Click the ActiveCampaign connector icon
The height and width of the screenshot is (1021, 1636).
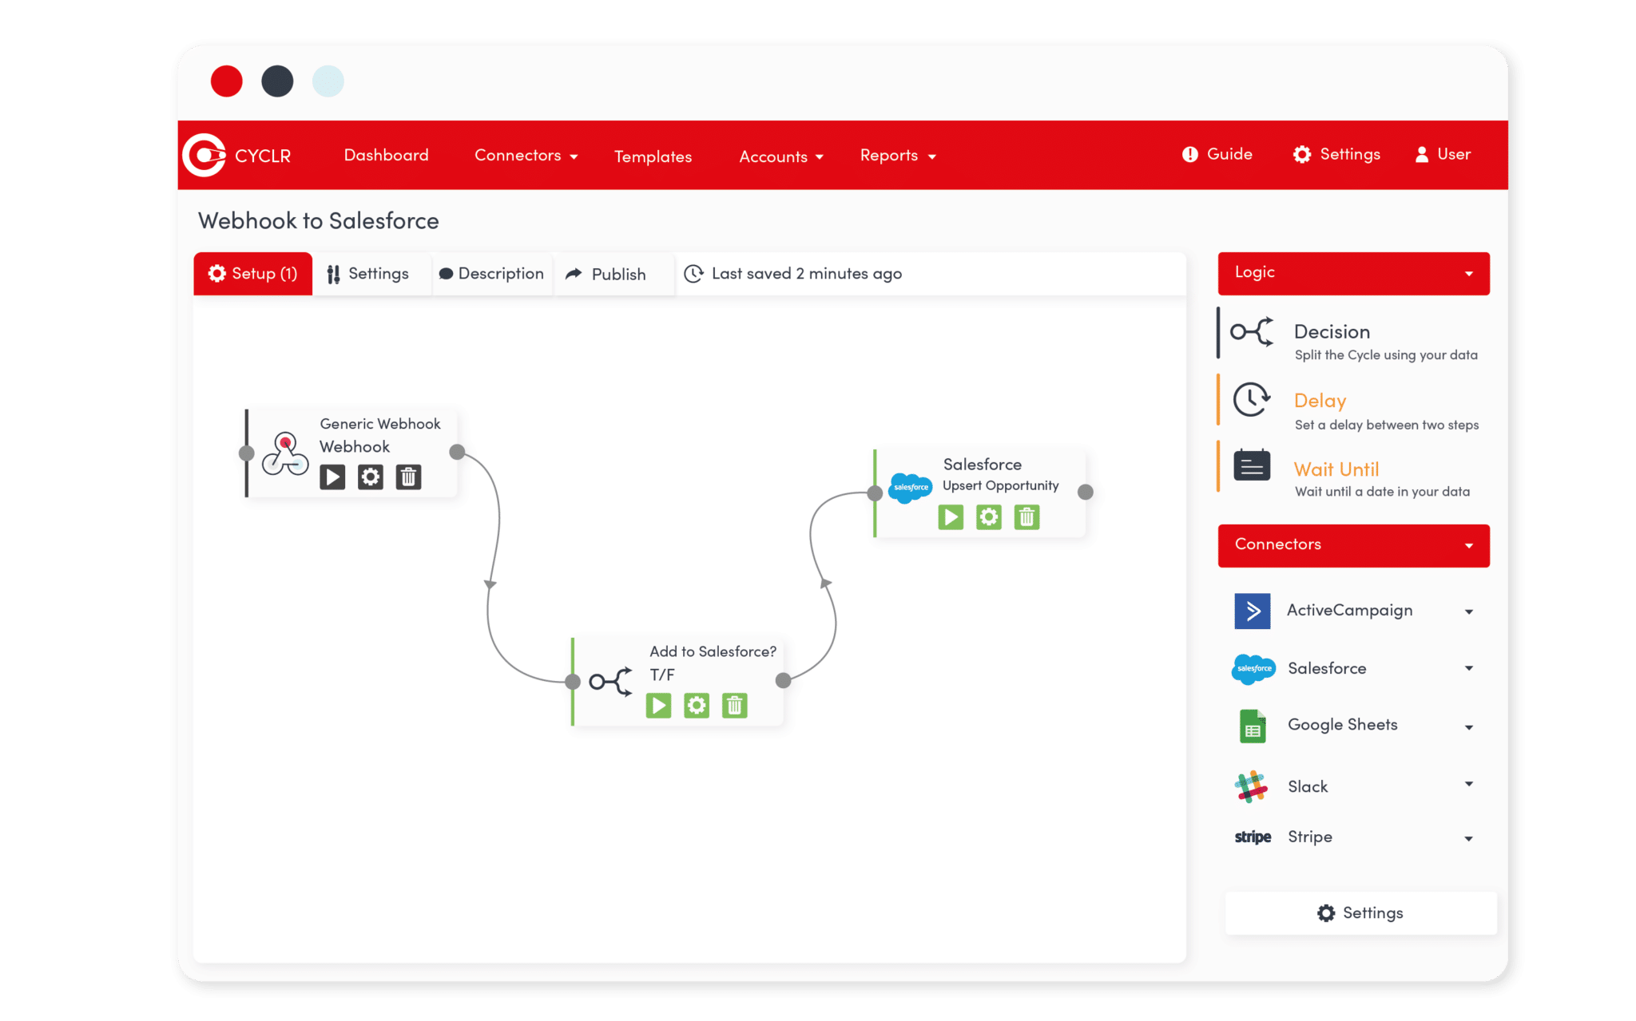[1253, 611]
